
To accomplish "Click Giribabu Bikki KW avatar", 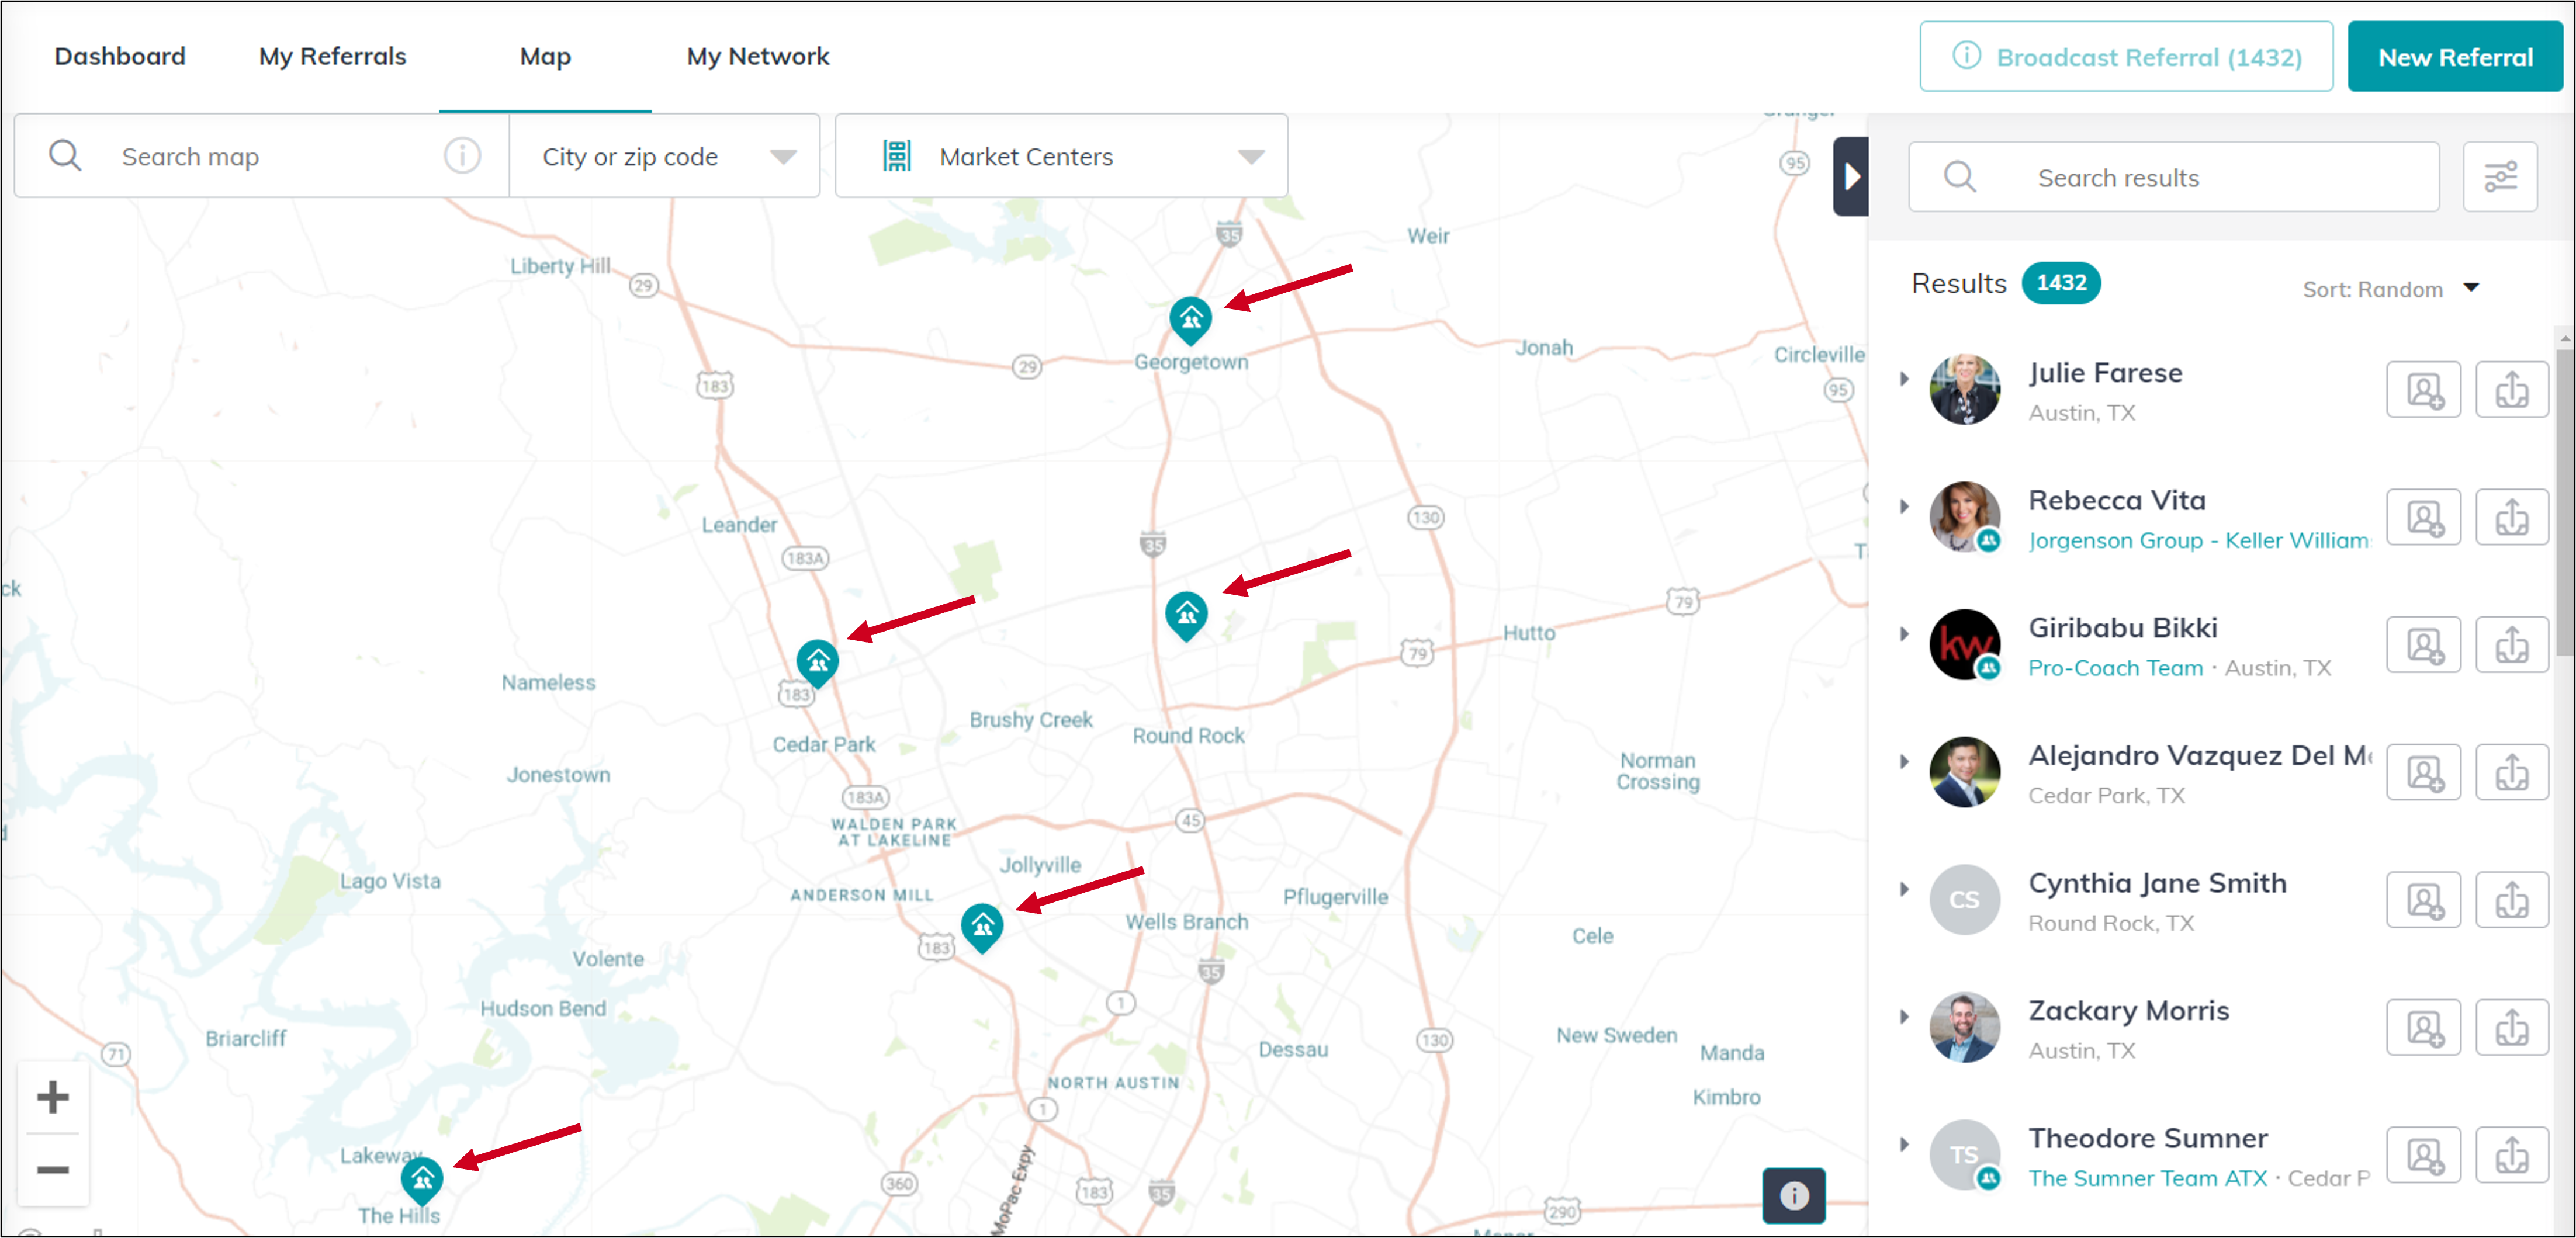I will pyautogui.click(x=1964, y=644).
